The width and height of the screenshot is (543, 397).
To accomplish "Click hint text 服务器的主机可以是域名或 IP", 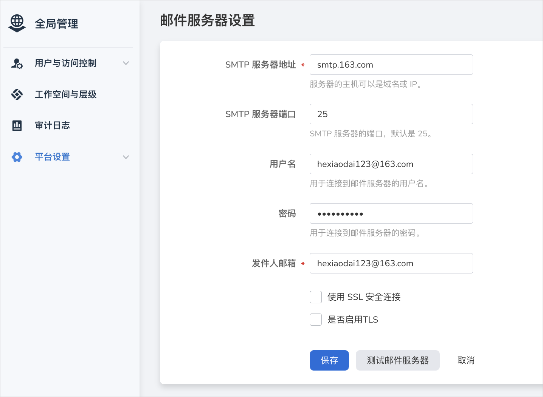I will click(x=366, y=84).
